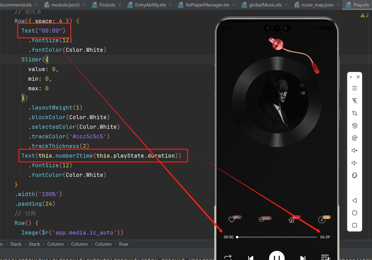Take a screenshot with the crop icon

pyautogui.click(x=355, y=113)
